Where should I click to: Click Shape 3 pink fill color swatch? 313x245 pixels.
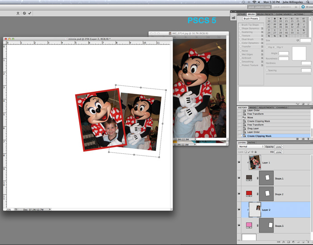coord(249,225)
